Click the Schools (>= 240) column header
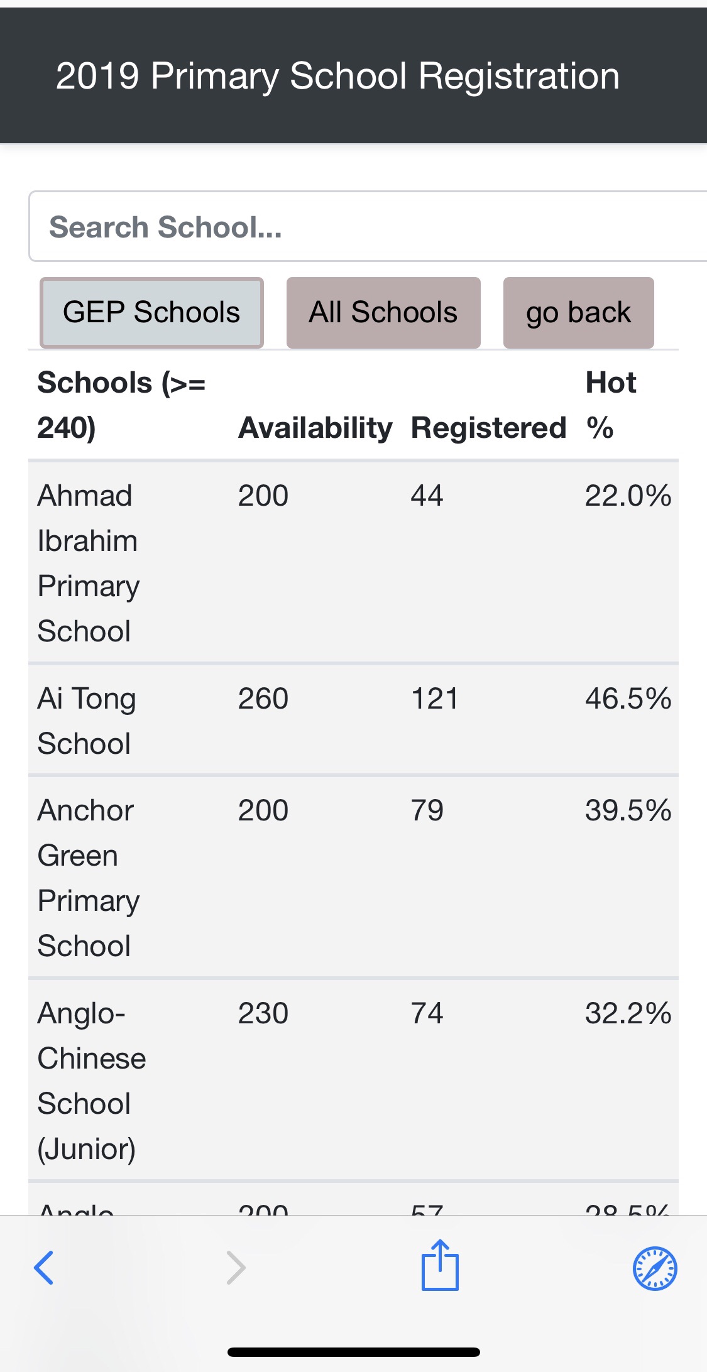This screenshot has width=707, height=1372. [x=122, y=405]
